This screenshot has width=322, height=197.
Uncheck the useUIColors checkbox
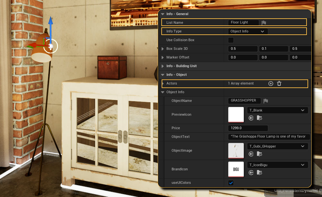[x=231, y=183]
